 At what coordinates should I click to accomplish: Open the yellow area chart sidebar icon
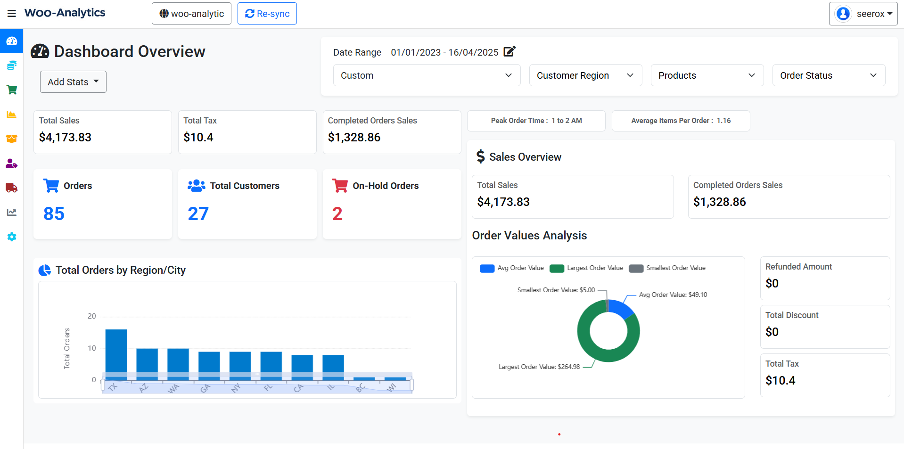pos(12,115)
